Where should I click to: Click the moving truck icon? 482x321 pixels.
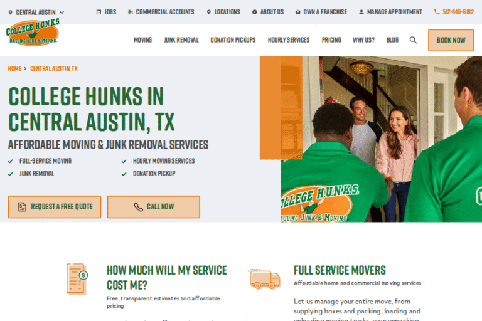[265, 279]
